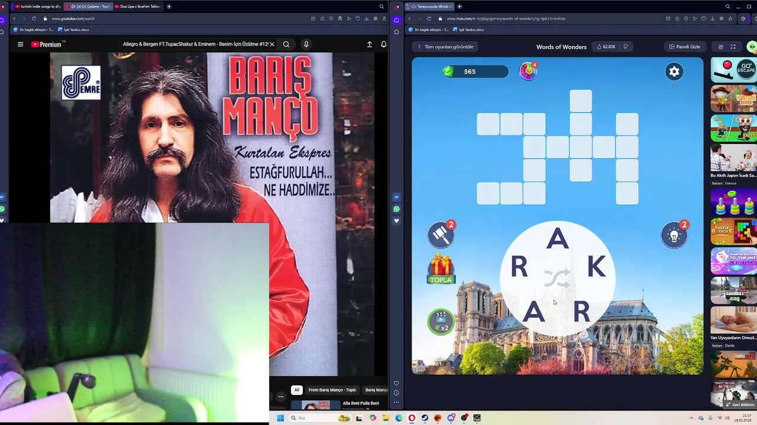The width and height of the screenshot is (757, 425).
Task: Reload the MSN games page
Action: pos(429,18)
